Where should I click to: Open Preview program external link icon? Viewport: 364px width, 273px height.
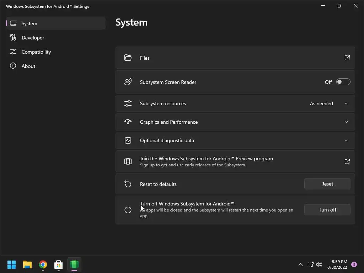click(347, 161)
